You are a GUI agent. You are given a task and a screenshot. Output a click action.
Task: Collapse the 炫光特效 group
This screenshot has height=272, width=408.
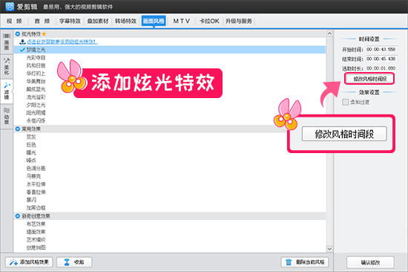[x=18, y=34]
